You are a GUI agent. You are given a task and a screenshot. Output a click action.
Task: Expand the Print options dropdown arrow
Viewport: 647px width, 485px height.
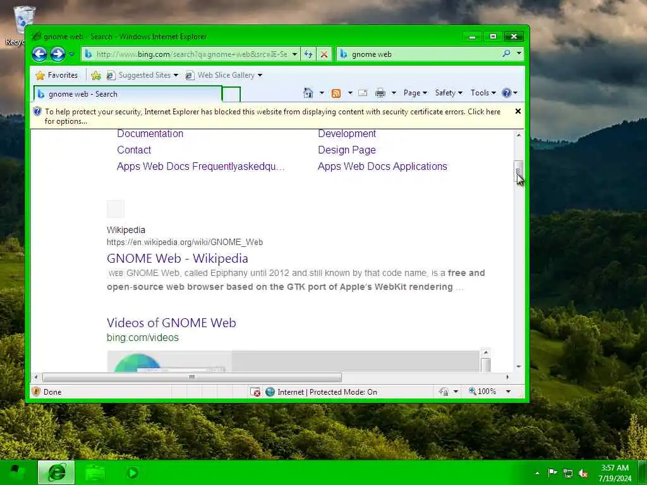(394, 93)
